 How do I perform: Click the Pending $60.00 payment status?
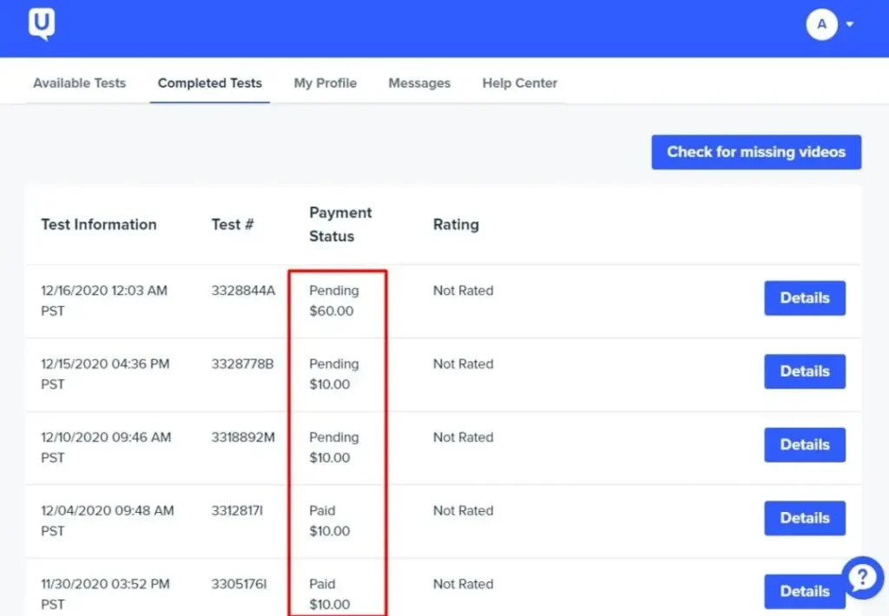pos(334,301)
